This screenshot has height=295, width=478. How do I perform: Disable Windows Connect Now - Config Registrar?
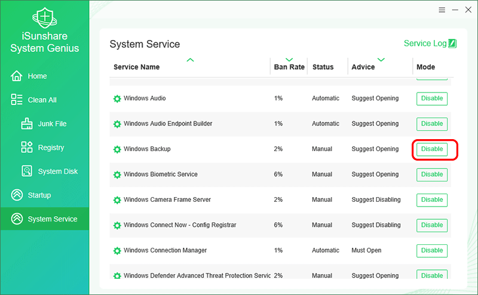431,225
